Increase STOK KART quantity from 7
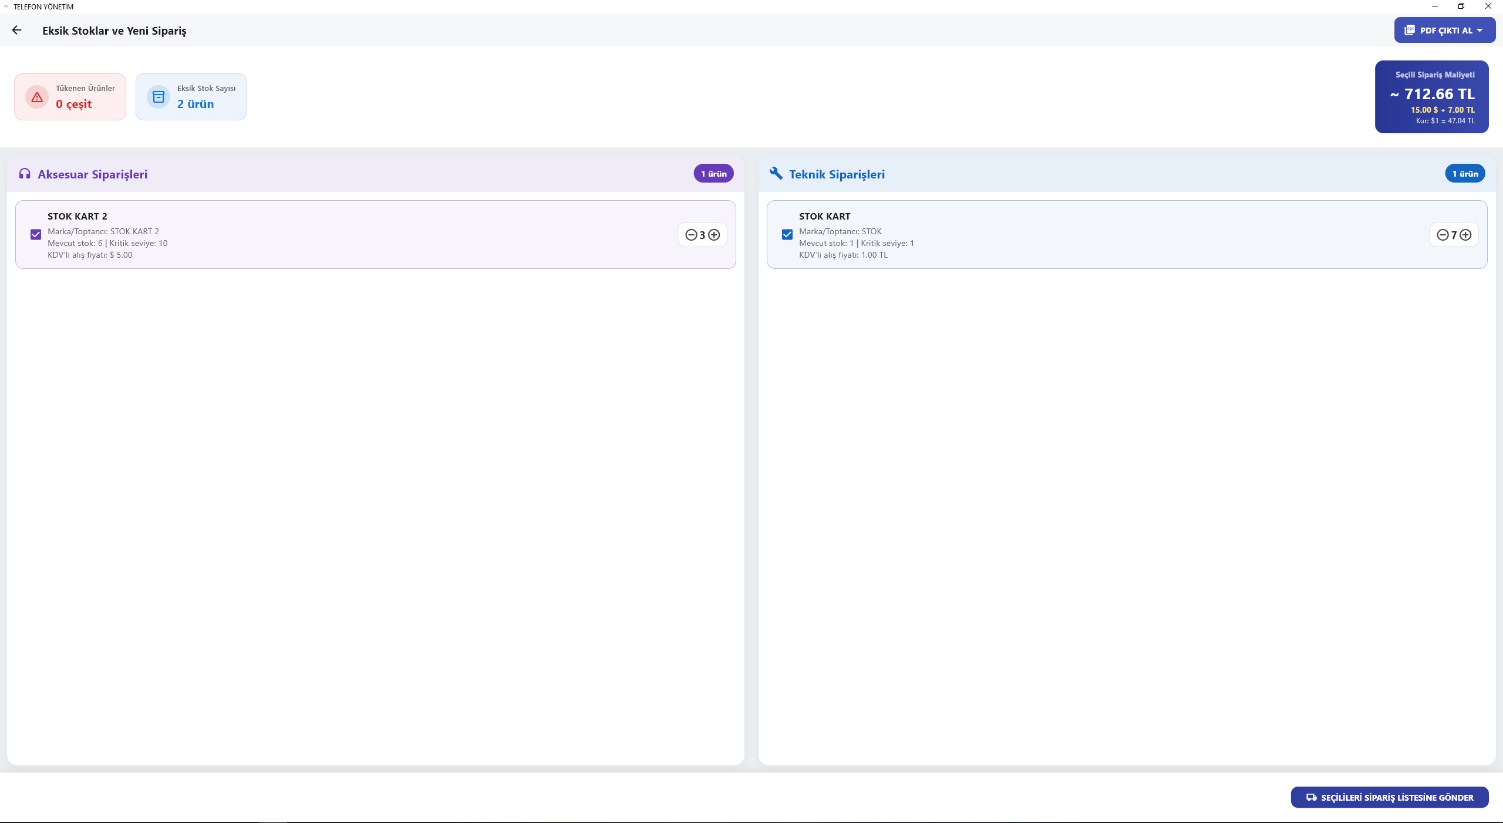This screenshot has height=823, width=1503. coord(1465,235)
